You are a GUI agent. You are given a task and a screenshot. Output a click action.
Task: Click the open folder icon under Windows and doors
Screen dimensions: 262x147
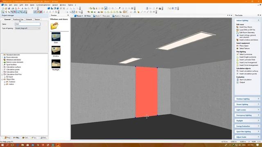coord(54,26)
